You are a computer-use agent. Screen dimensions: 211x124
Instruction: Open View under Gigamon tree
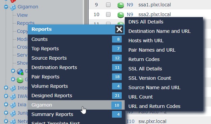coord(22,15)
